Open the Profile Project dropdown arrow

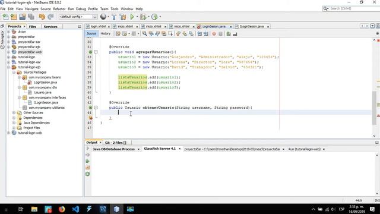coord(160,17)
